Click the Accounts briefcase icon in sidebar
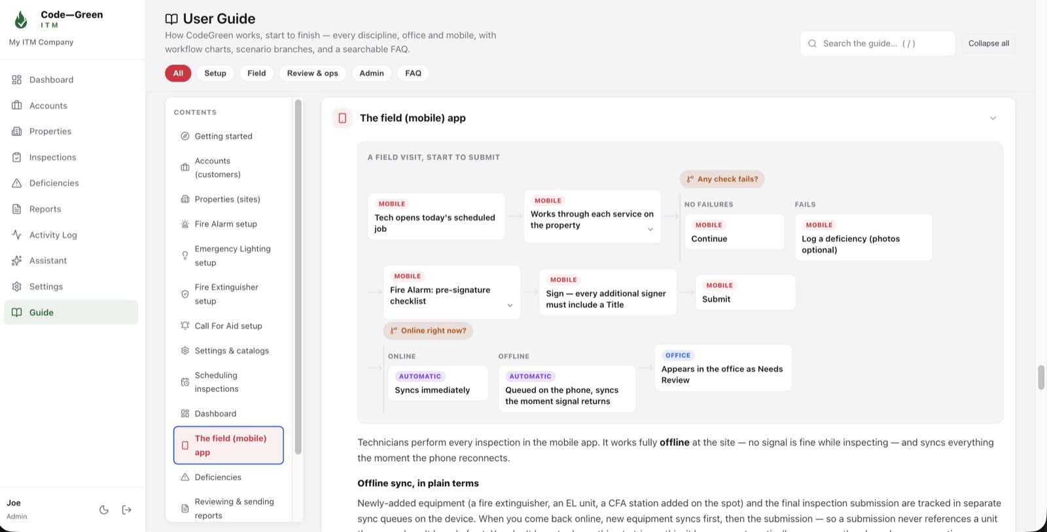This screenshot has width=1047, height=532. click(x=17, y=105)
